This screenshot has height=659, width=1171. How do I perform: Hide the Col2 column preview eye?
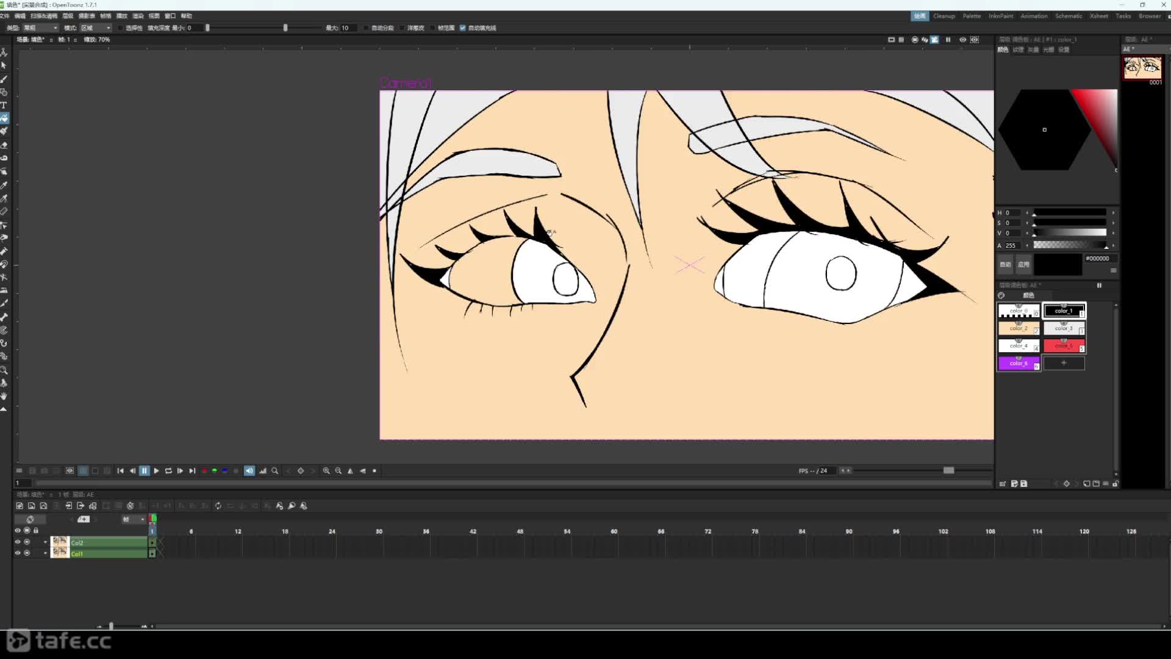17,542
